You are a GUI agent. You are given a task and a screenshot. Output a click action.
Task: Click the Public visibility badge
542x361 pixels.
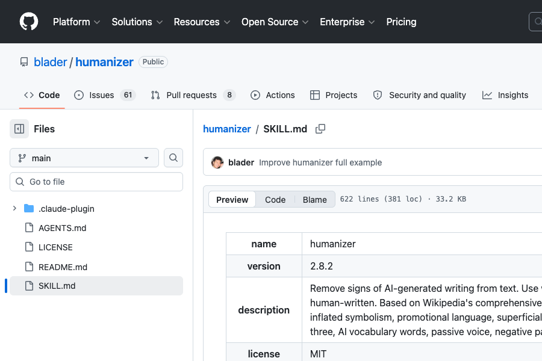click(153, 62)
